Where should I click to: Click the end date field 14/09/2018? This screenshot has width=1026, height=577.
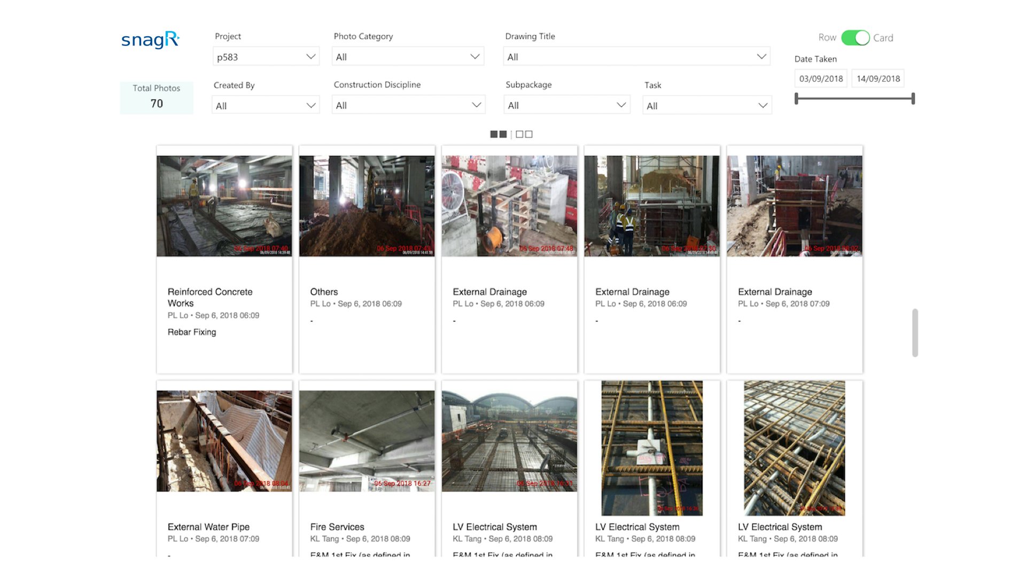point(878,79)
